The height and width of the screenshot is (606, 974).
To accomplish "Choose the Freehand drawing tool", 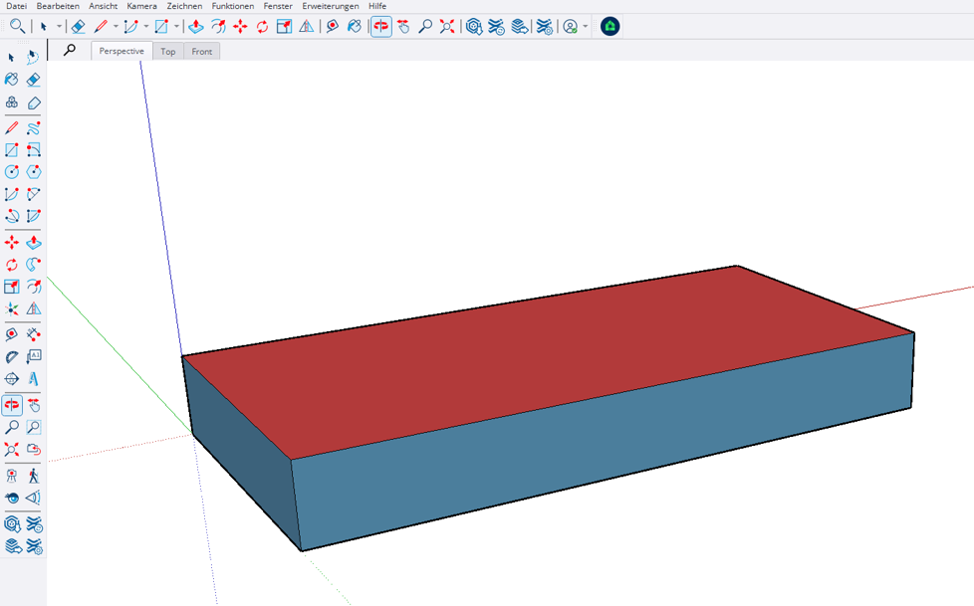I will pos(34,127).
